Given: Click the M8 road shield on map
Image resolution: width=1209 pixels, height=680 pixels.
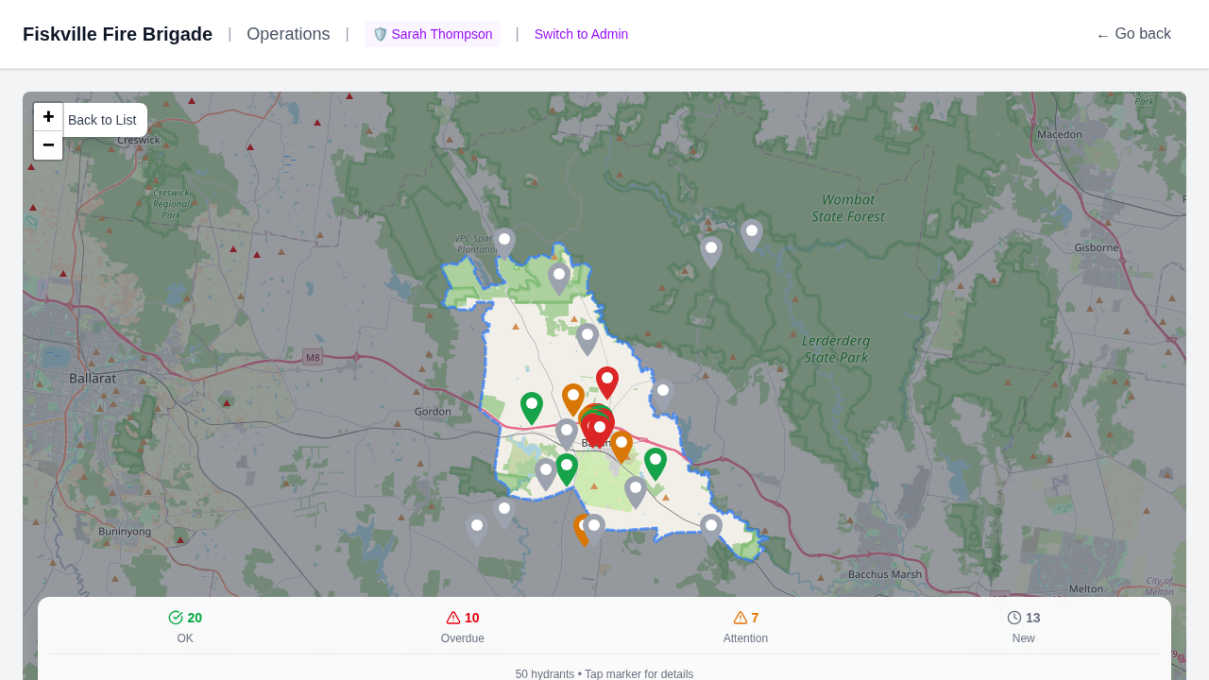Looking at the screenshot, I should [313, 357].
